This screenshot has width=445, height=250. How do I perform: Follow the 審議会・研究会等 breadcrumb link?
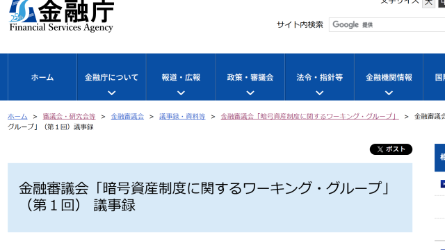pyautogui.click(x=69, y=117)
